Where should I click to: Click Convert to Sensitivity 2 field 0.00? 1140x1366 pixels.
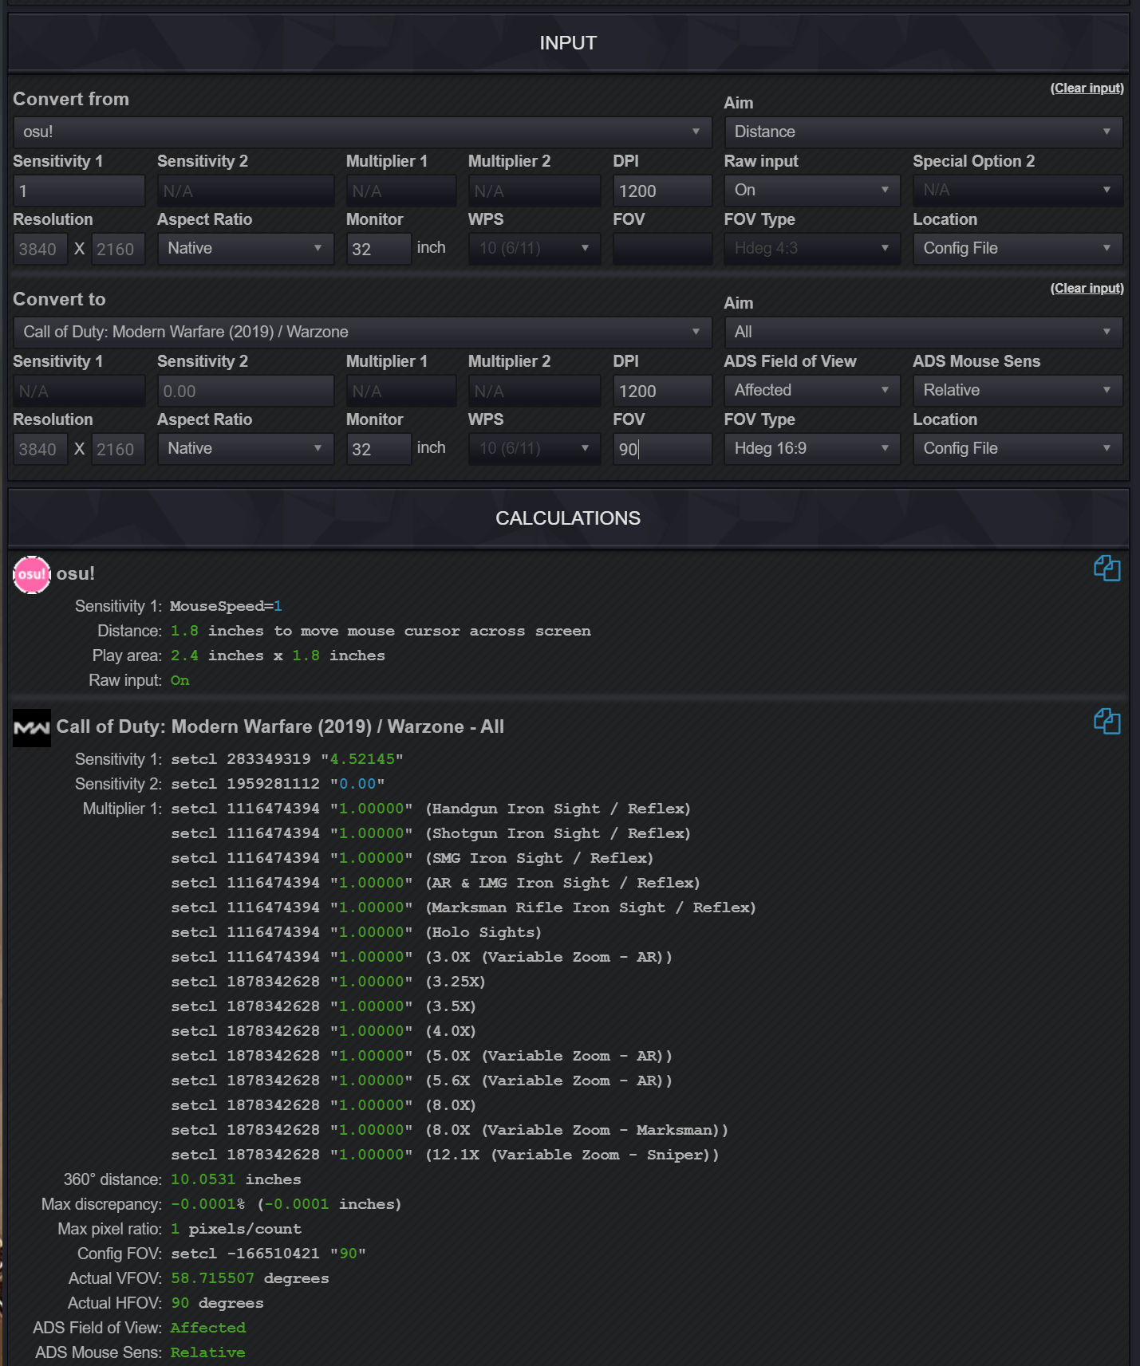245,391
